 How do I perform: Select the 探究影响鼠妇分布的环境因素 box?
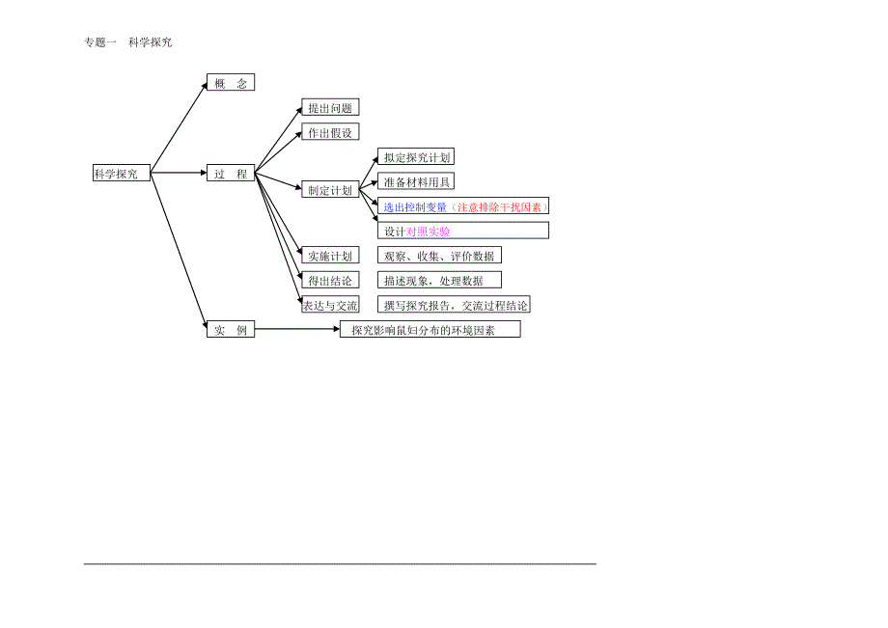[430, 330]
